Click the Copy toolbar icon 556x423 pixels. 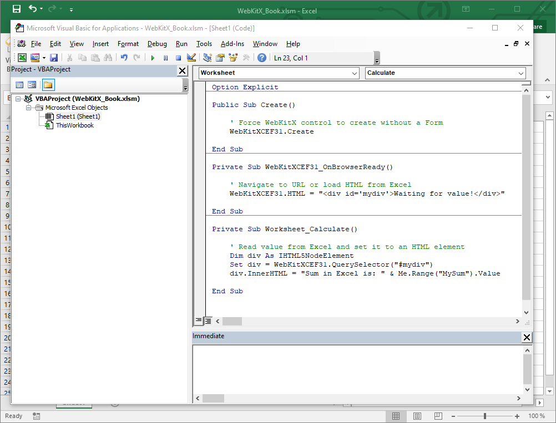[x=82, y=58]
